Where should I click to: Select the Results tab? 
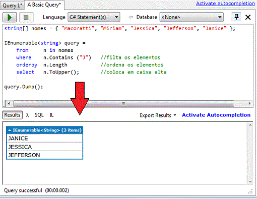12,115
